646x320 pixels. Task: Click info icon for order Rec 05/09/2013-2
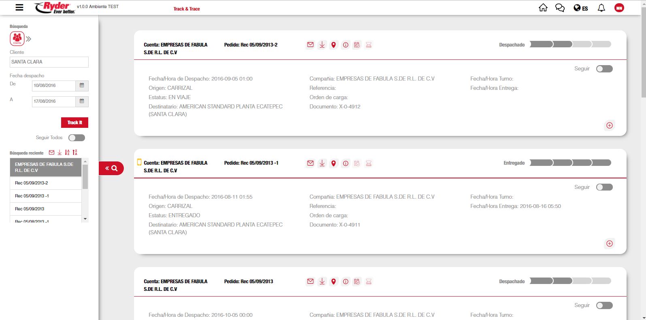tap(345, 45)
